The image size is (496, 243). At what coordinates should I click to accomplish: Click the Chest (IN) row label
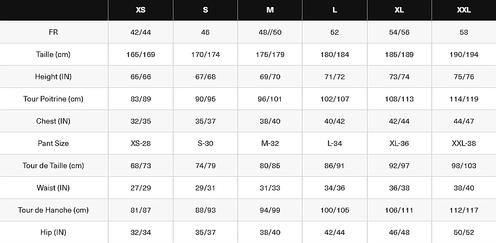(53, 121)
